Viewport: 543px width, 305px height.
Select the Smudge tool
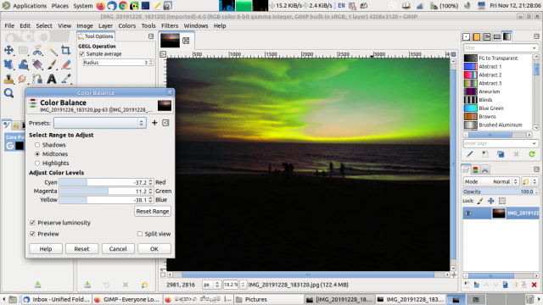pos(23,79)
